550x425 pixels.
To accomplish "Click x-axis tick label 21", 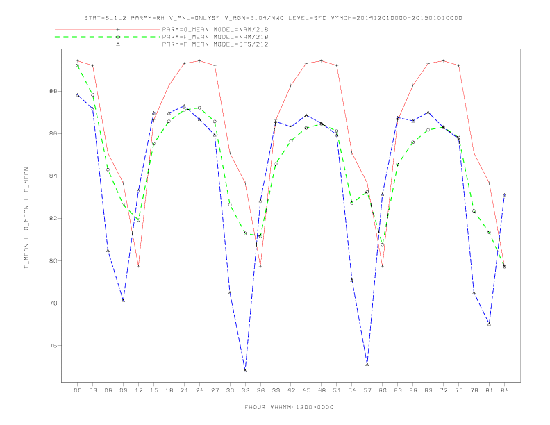I will tap(184, 390).
